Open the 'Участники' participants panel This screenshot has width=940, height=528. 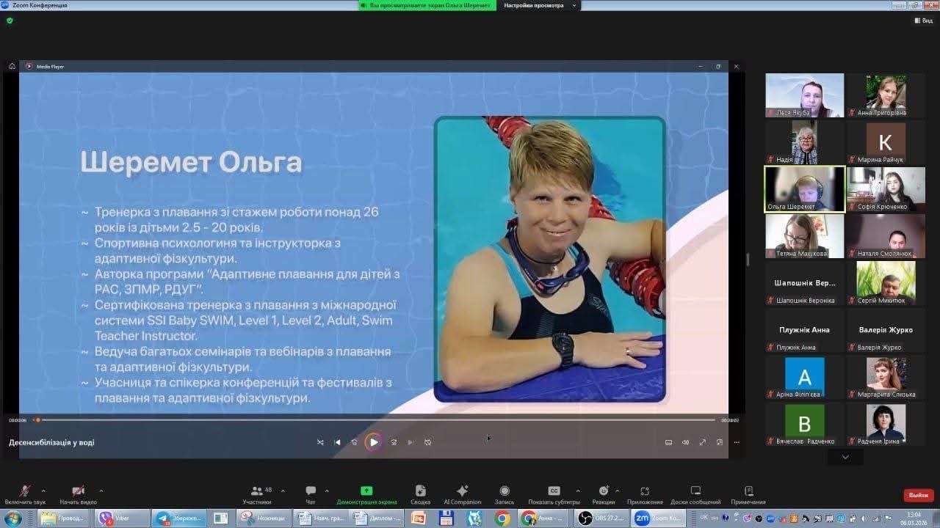[257, 492]
